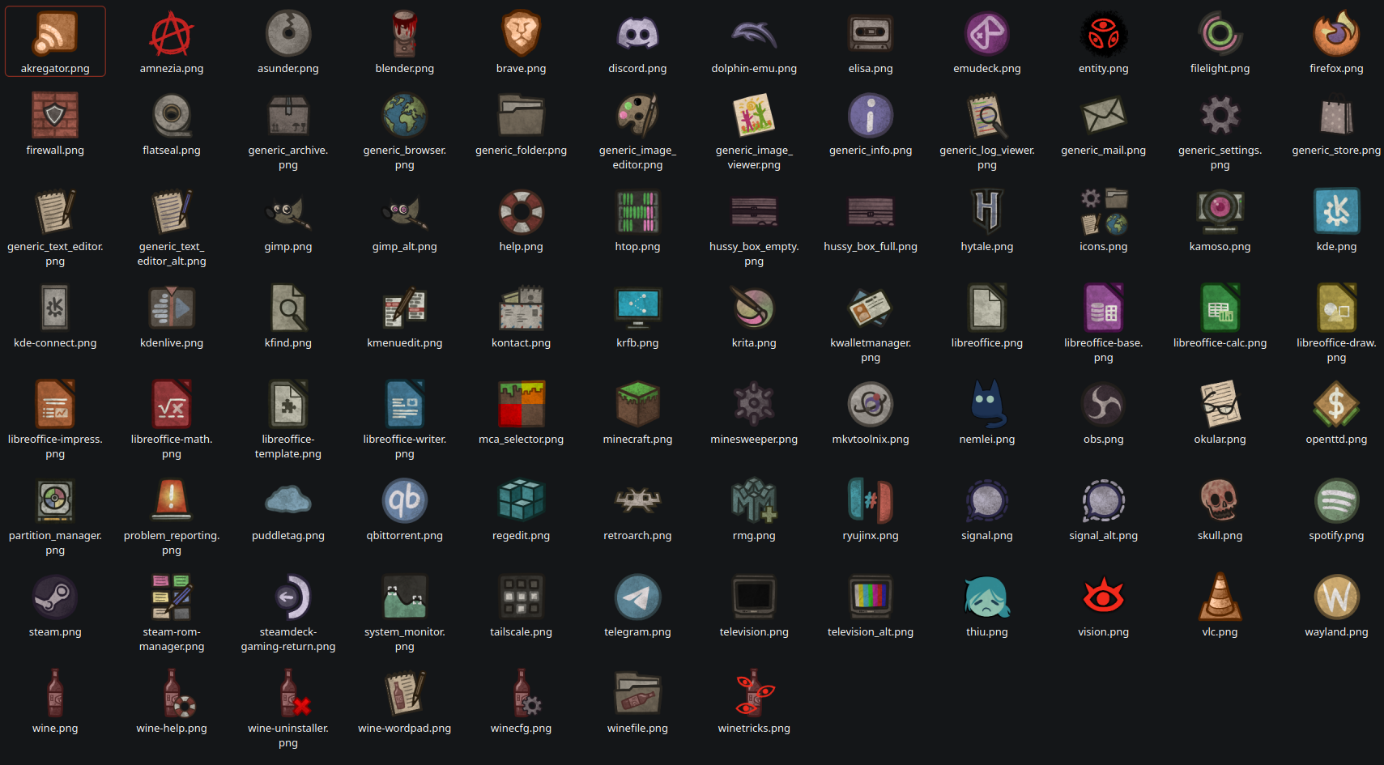Select the "retroarch.png" label
Viewport: 1384px width, 765px height.
point(638,536)
